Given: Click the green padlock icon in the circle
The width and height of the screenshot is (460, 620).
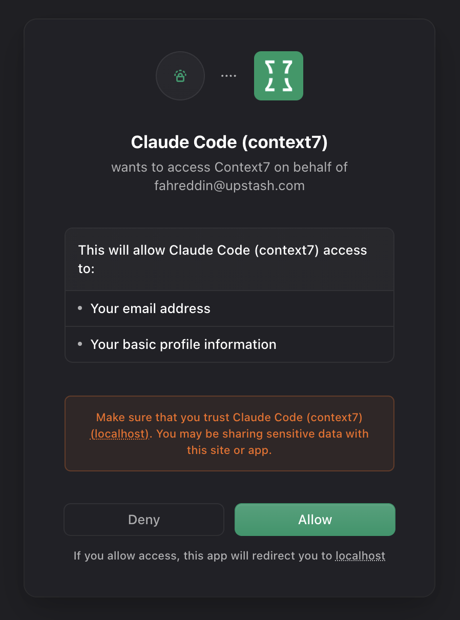Looking at the screenshot, I should pyautogui.click(x=180, y=76).
